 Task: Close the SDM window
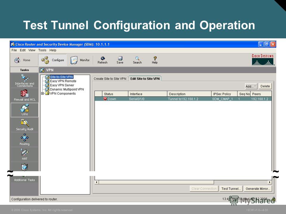(273, 44)
